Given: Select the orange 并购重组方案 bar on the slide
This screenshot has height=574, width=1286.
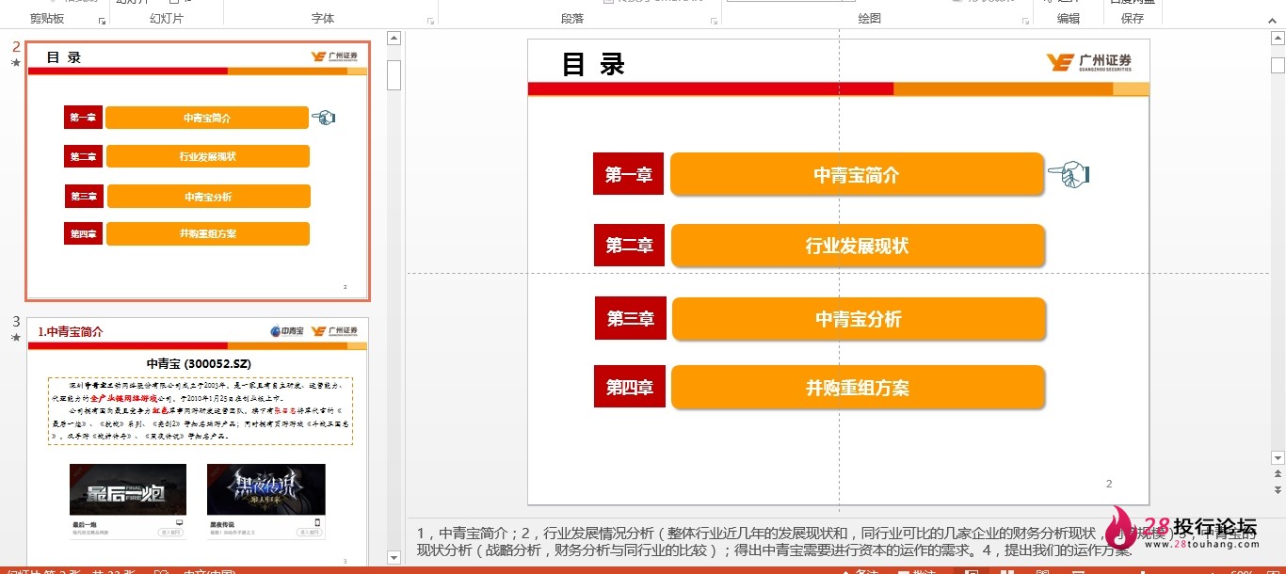Looking at the screenshot, I should click(858, 388).
